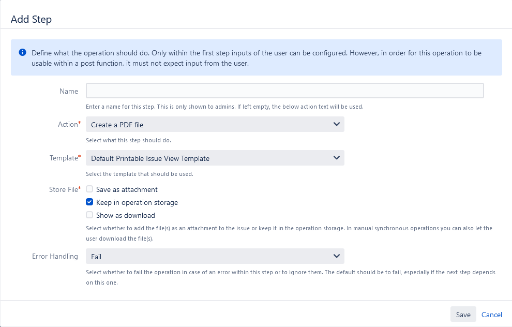The image size is (512, 327).
Task: Click the Action field label
Action: point(67,124)
